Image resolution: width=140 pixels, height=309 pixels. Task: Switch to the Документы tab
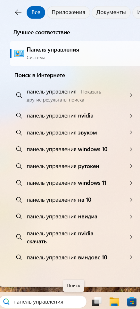click(111, 12)
